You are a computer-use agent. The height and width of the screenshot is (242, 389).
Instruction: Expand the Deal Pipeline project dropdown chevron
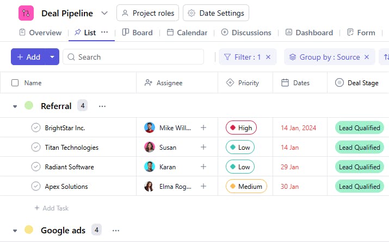[x=104, y=13]
